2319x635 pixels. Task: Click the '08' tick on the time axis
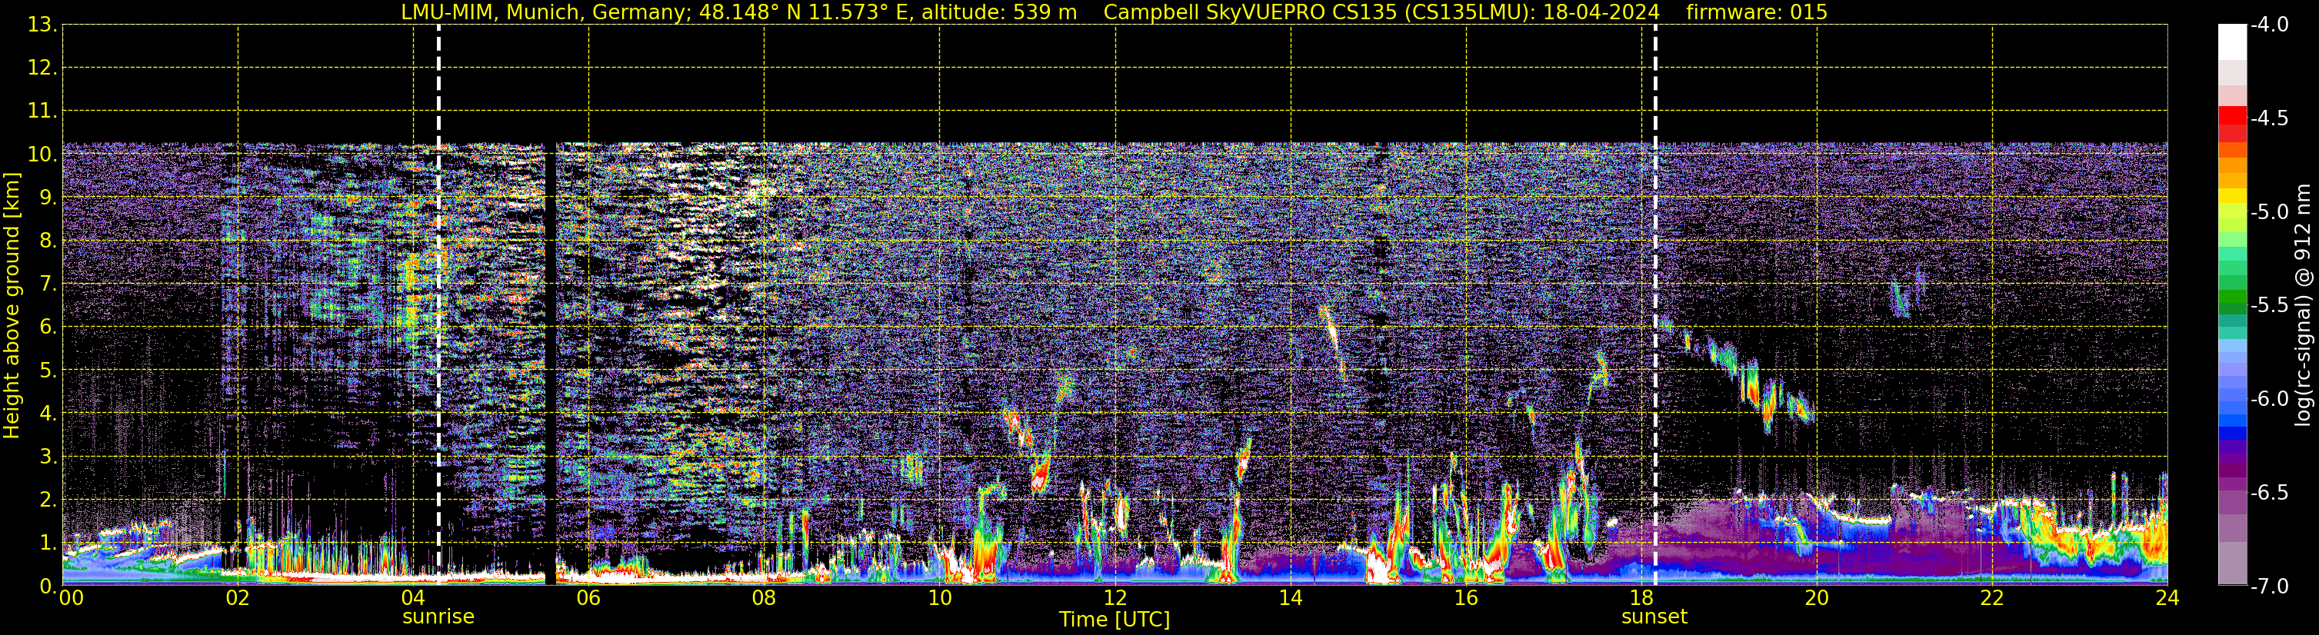pos(764,598)
